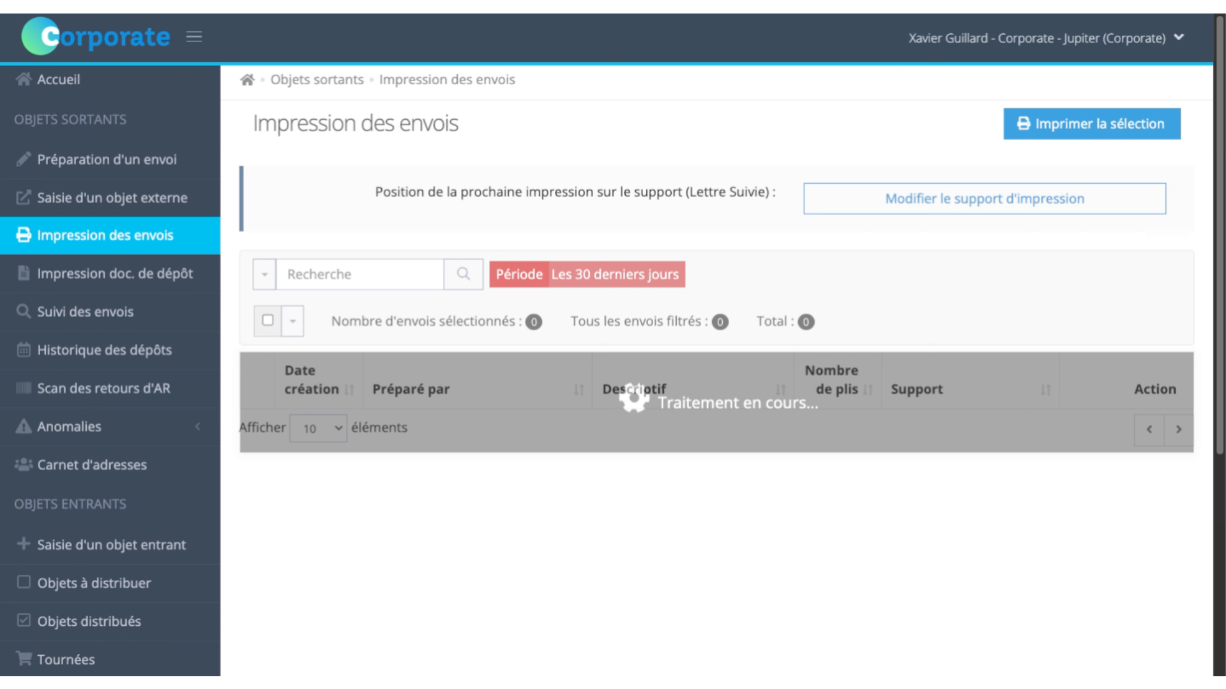Screen dimensions: 1226x689
Task: Open Impression doc. de dépôt
Action: click(110, 274)
